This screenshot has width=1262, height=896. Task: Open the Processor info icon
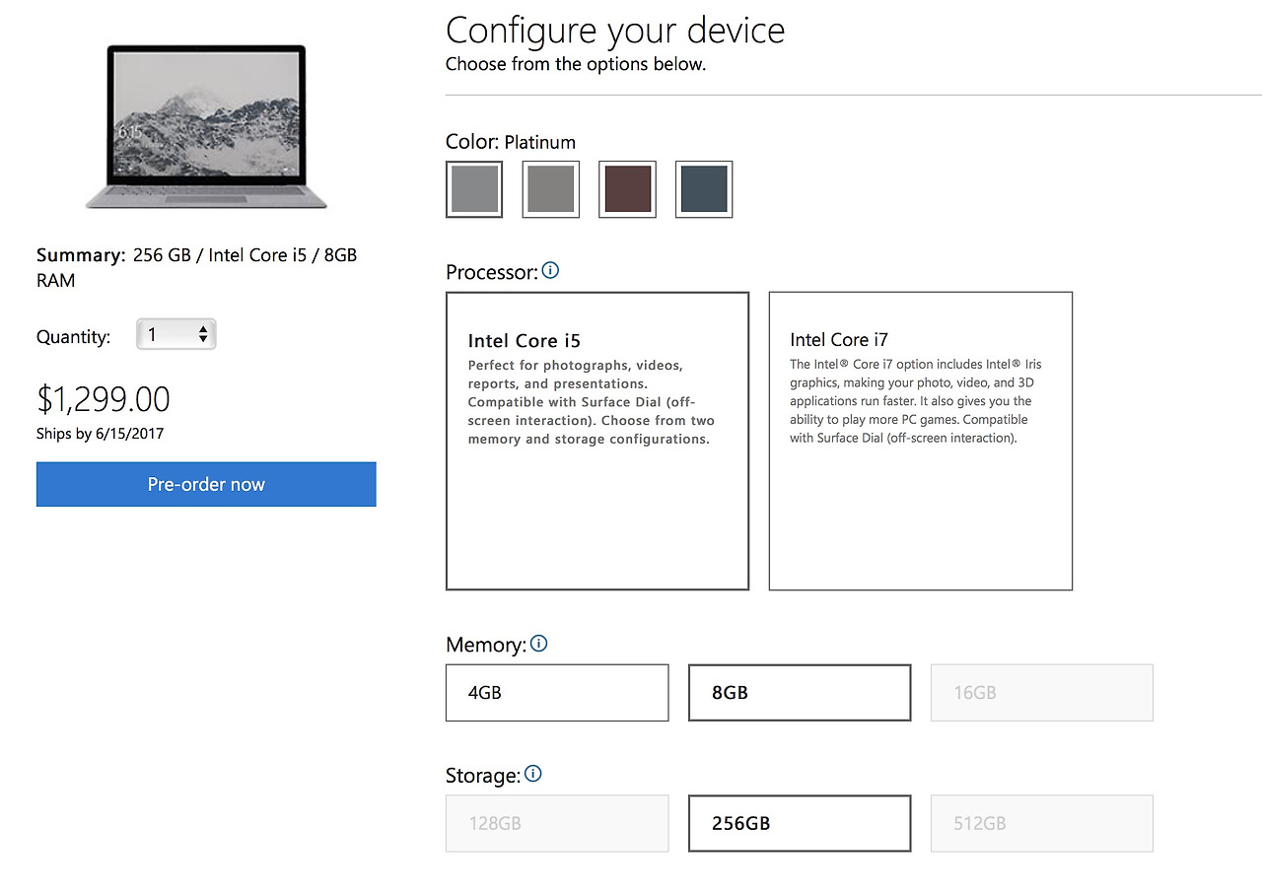point(550,270)
